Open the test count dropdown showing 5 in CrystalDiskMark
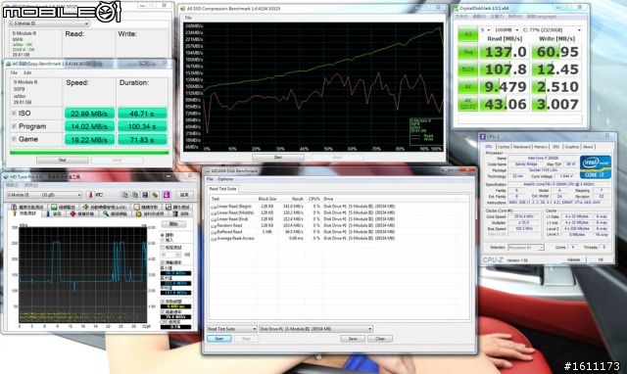This screenshot has height=374, width=627. [486, 30]
